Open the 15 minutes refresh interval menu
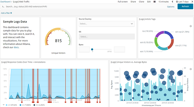This screenshot has width=194, height=107. click(164, 2)
